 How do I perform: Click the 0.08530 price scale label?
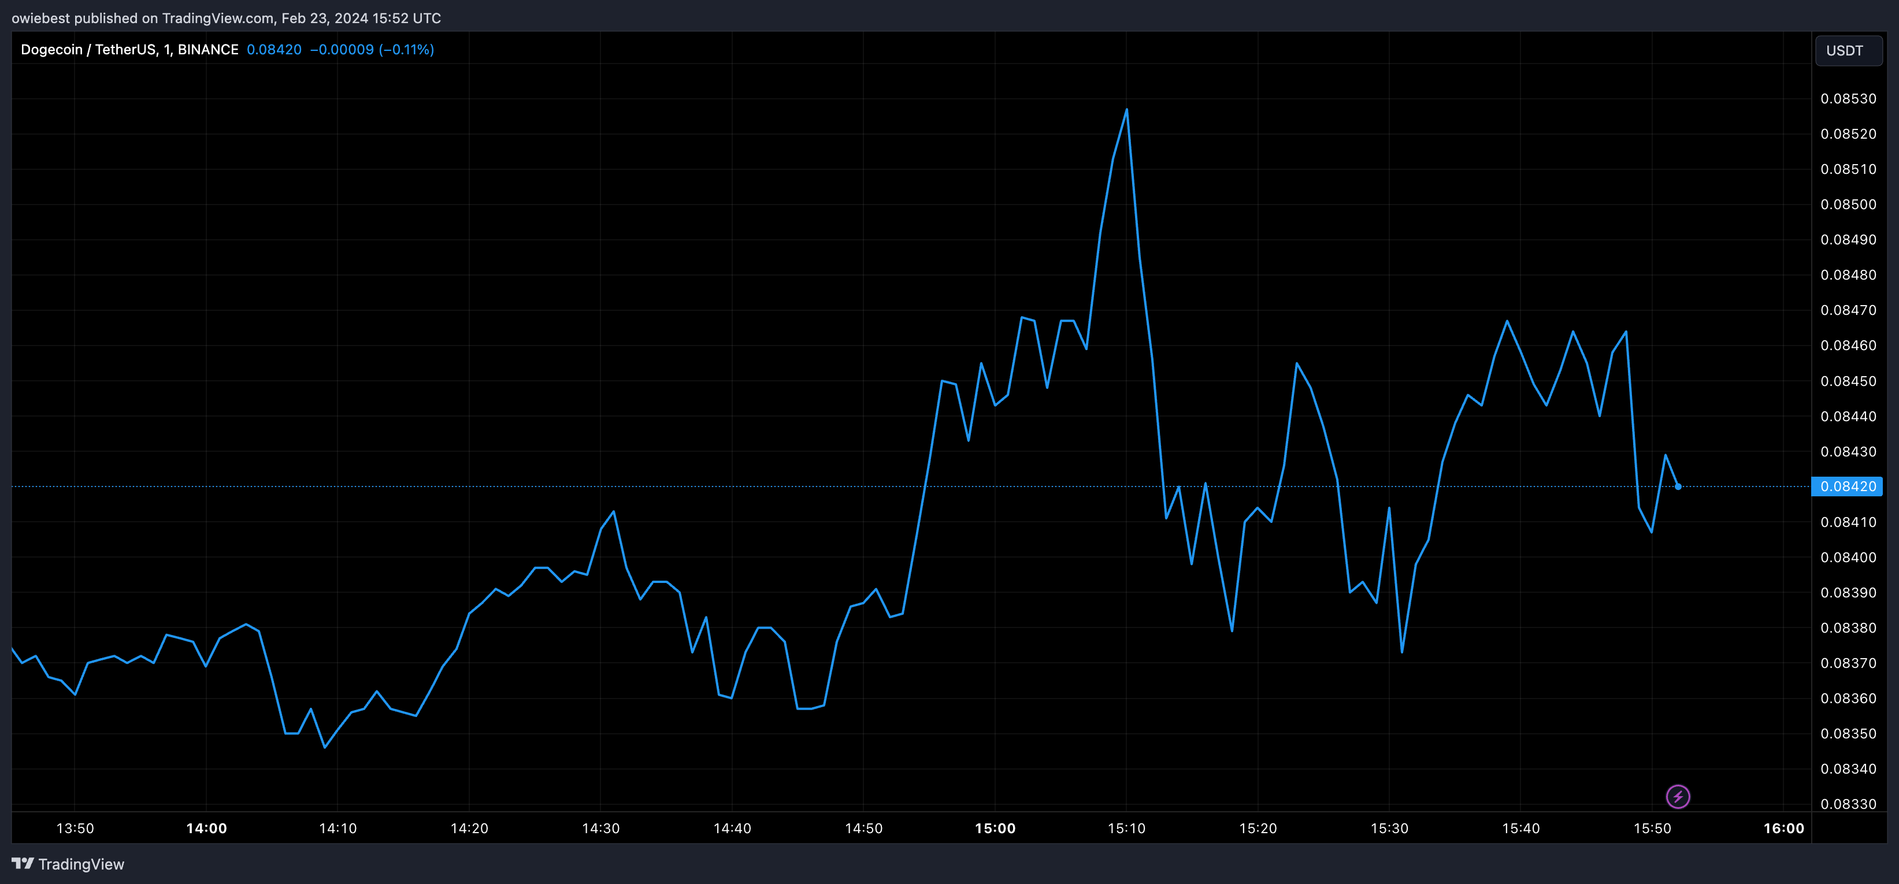click(x=1848, y=99)
